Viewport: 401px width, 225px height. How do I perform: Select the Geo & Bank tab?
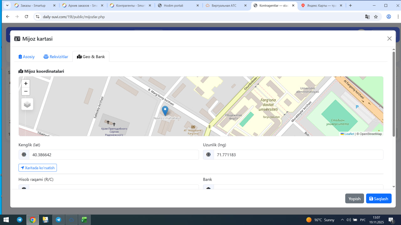(x=91, y=57)
